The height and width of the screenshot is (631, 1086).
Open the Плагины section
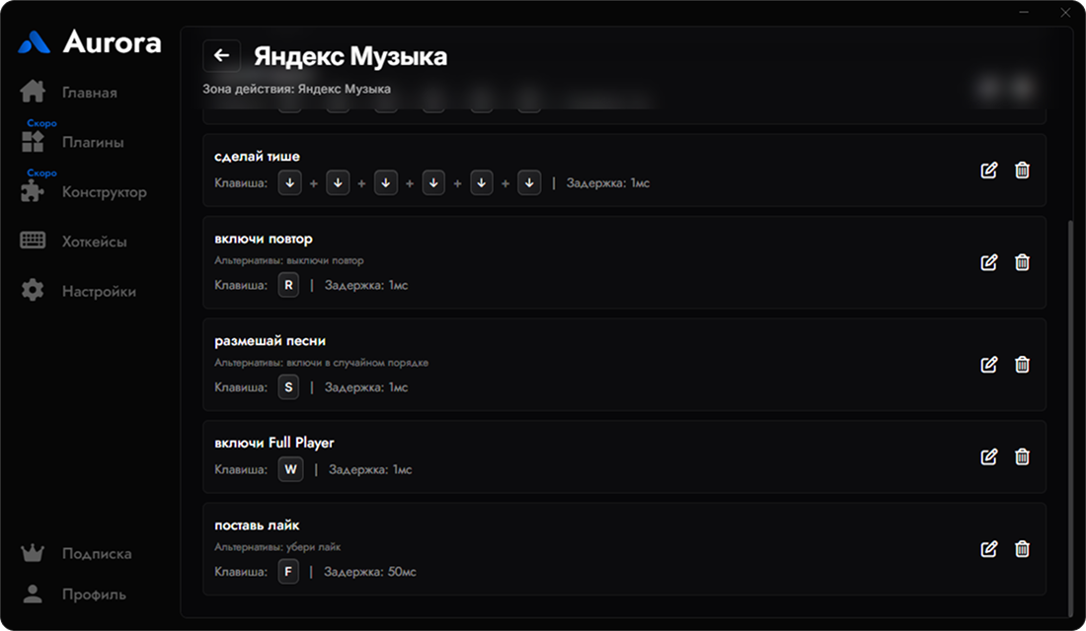92,142
